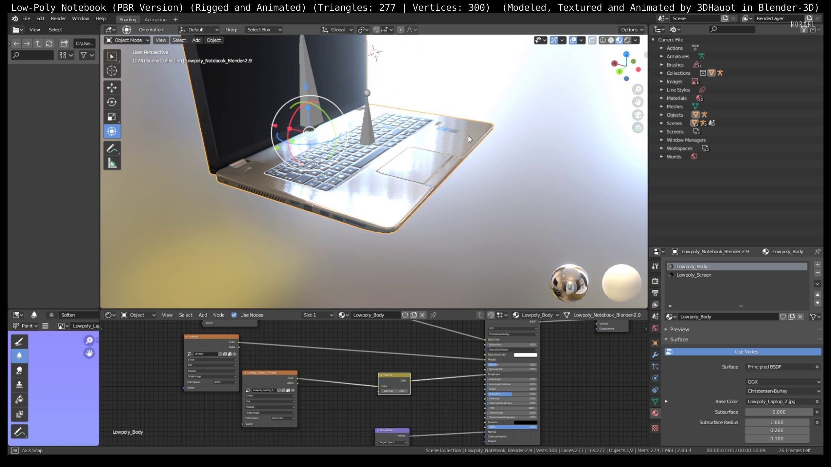Adjust the Subsurface value slider

pos(778,412)
